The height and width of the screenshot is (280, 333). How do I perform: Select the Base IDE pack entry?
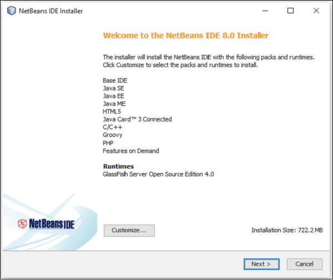[115, 80]
